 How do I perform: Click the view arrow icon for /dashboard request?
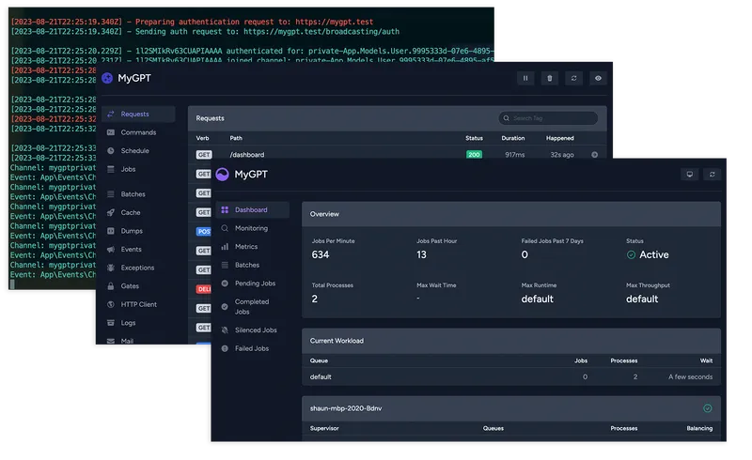click(x=595, y=155)
